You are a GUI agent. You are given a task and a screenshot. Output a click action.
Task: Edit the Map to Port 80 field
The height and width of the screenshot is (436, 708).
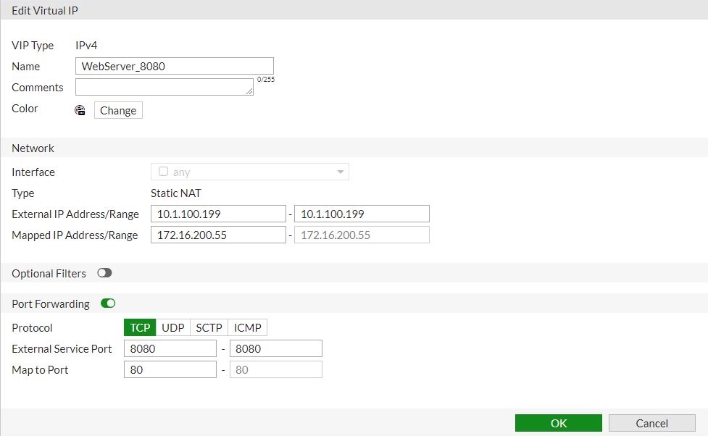[170, 369]
